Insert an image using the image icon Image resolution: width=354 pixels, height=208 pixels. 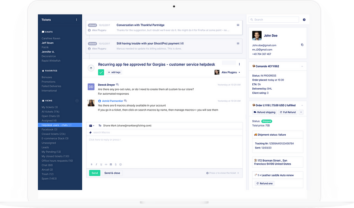coord(111,164)
